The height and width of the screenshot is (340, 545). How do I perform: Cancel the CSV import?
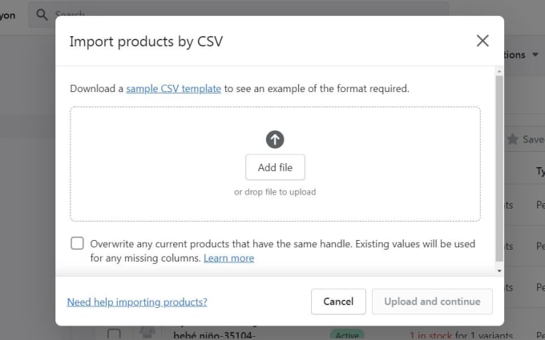point(338,302)
